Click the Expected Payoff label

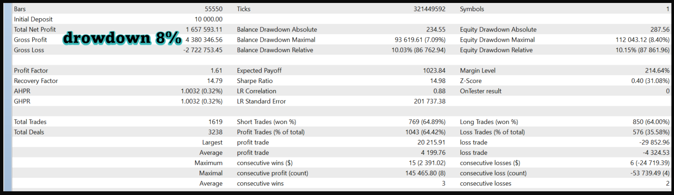click(x=259, y=70)
